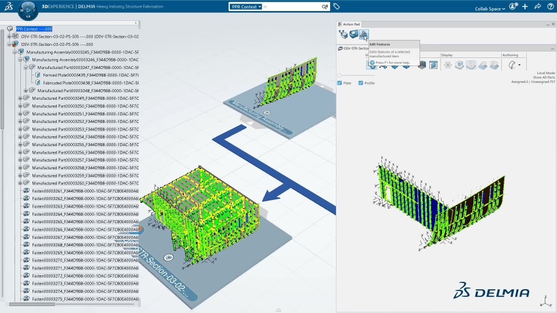This screenshot has height=313, width=557.
Task: Open the user profile icon
Action: (513, 6)
